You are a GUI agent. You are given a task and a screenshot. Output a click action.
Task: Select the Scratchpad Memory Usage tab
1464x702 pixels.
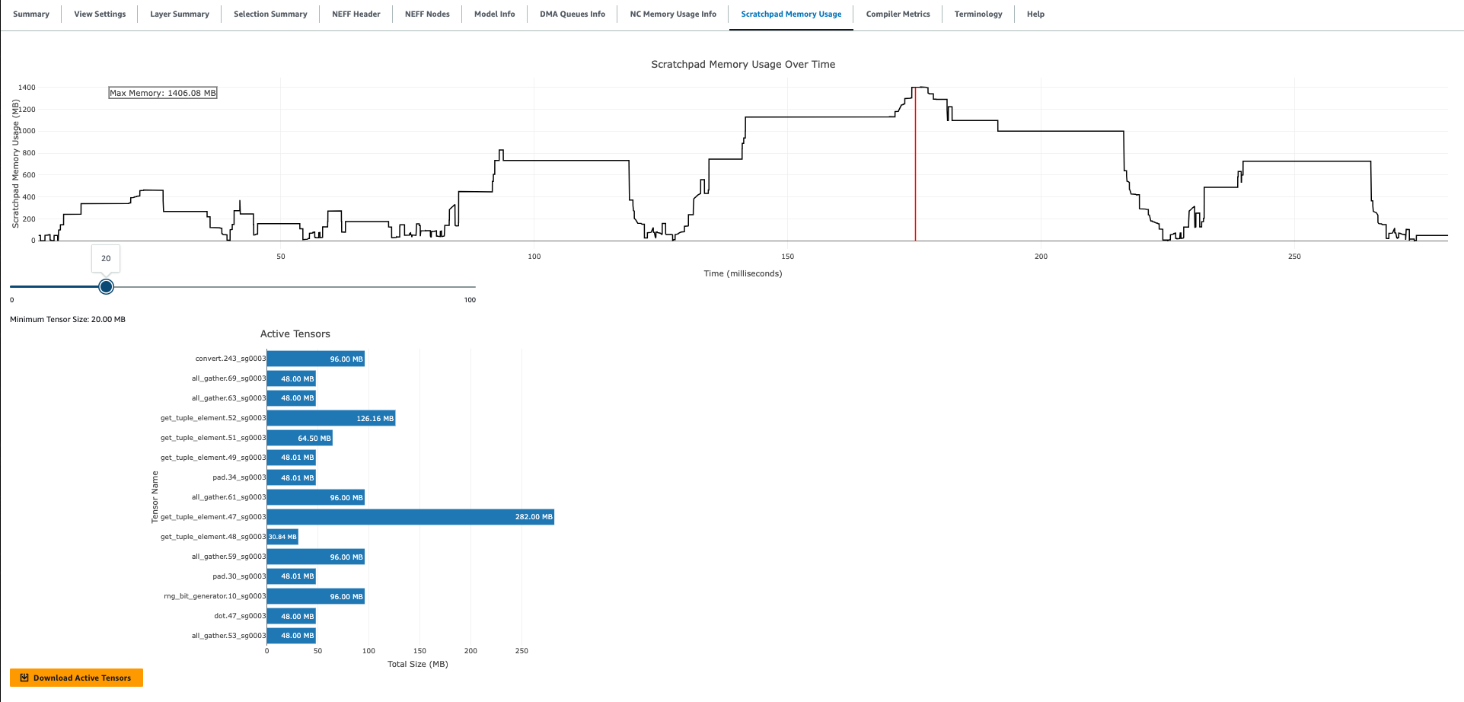(x=790, y=14)
